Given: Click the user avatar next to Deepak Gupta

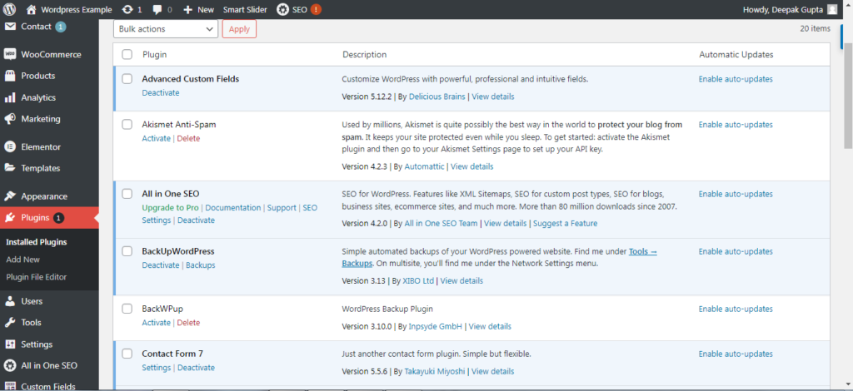Looking at the screenshot, I should coord(832,9).
